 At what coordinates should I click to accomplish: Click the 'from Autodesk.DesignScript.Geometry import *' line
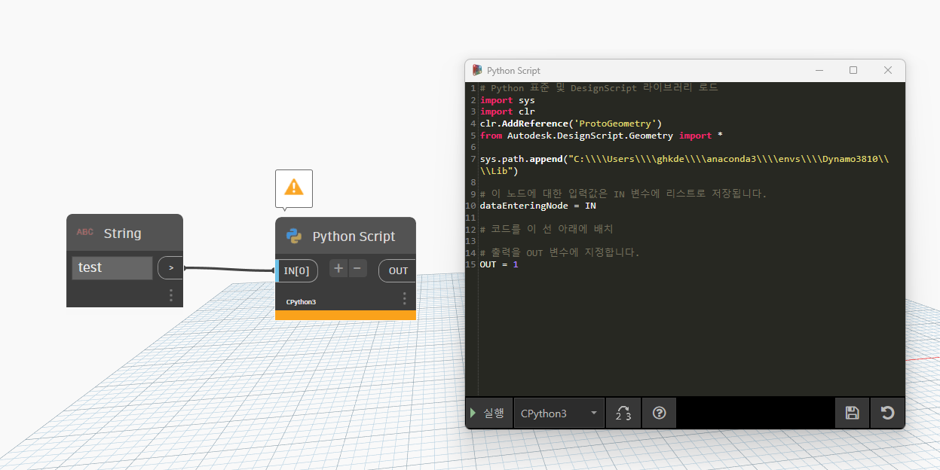pos(602,136)
